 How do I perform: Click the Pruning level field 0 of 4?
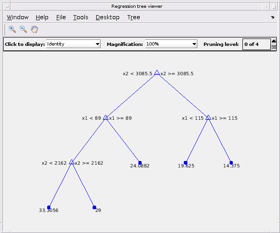[257, 44]
